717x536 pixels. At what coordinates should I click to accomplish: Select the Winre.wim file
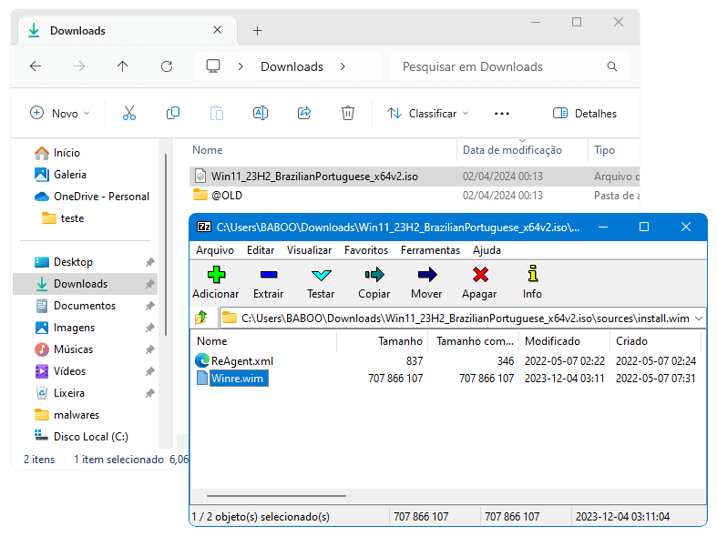click(231, 379)
